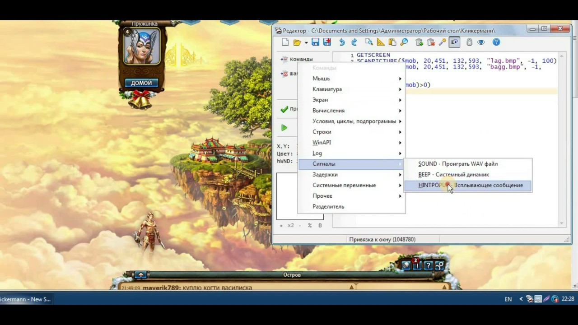Screen dimensions: 578x325
Task: Open the Условия, циклы, подпрограммы submenu
Action: point(352,121)
